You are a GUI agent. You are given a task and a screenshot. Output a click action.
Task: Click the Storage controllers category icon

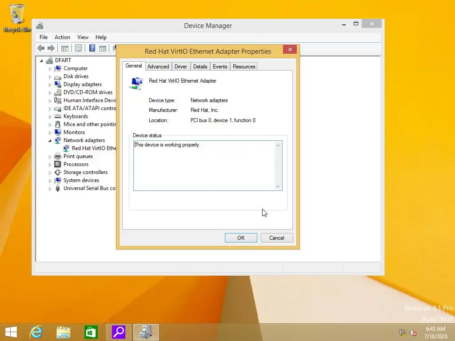click(x=58, y=172)
